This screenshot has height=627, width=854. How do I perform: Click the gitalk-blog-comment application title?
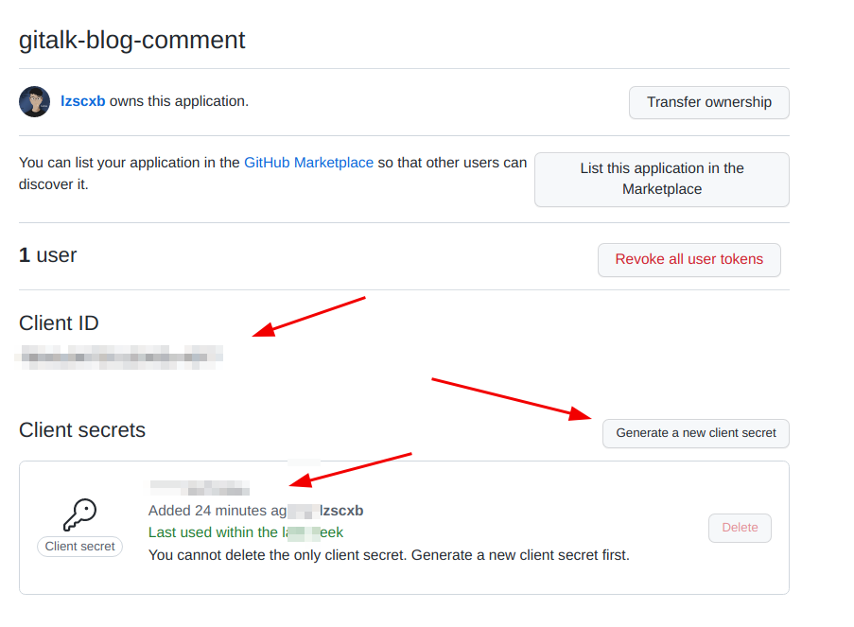click(132, 41)
